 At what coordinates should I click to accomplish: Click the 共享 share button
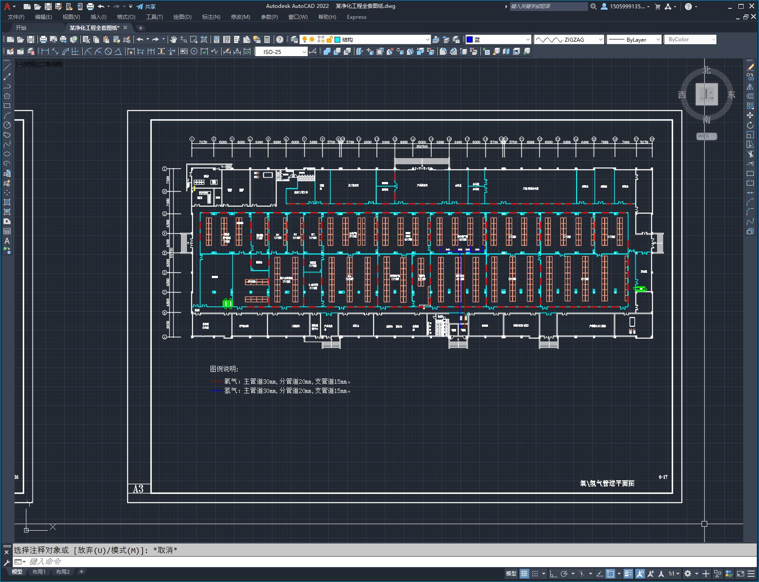pos(146,6)
